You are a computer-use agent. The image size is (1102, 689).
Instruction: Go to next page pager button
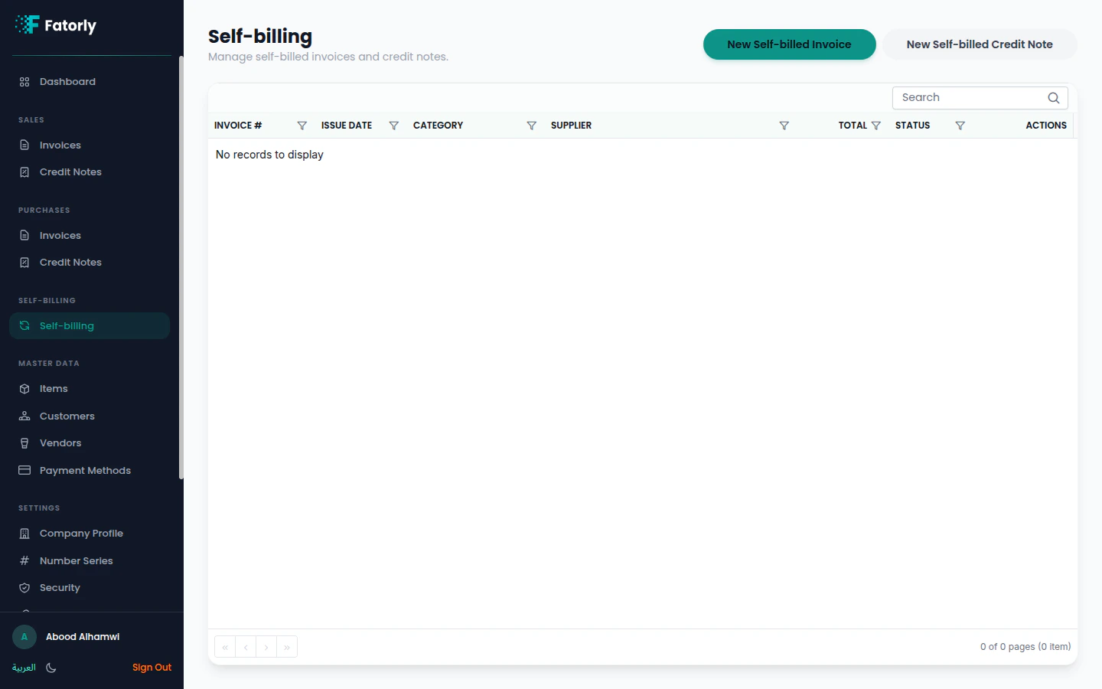pos(266,647)
